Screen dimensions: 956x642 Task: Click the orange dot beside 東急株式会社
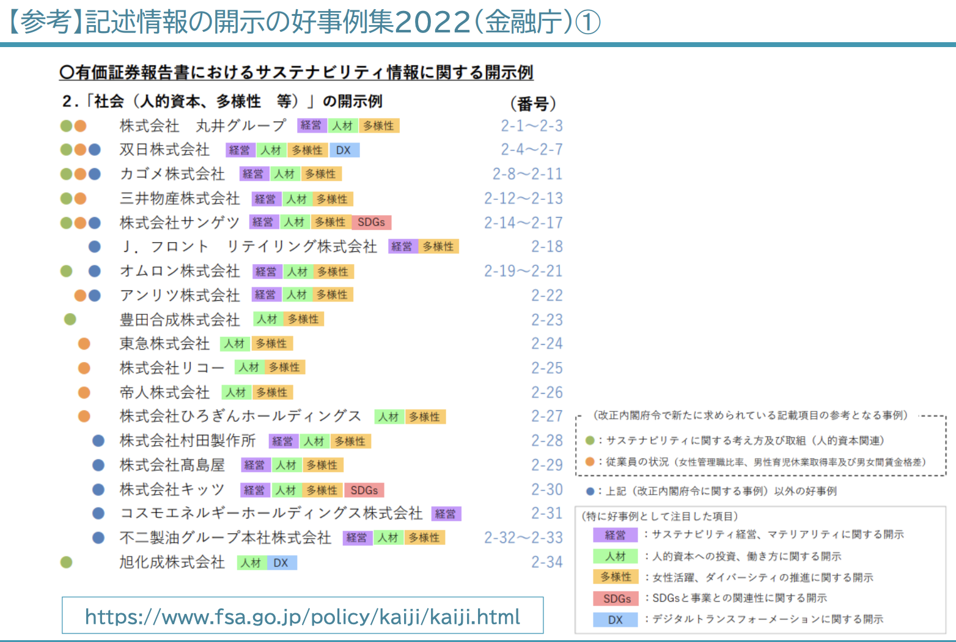84,344
